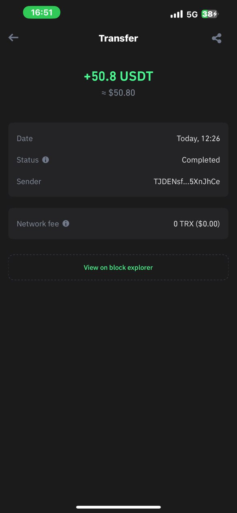Image resolution: width=237 pixels, height=513 pixels.
Task: Tap the +50.8 USDT amount
Action: [x=118, y=76]
